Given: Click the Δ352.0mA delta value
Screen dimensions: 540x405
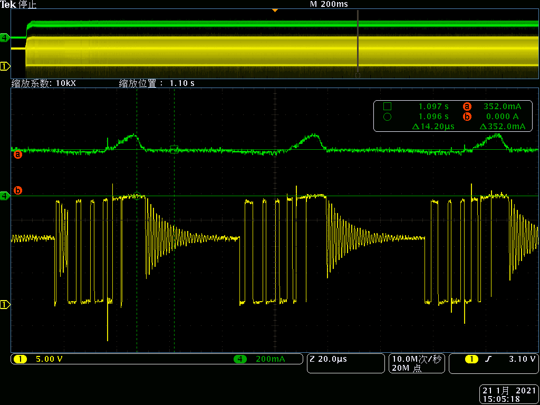Looking at the screenshot, I should pos(503,127).
